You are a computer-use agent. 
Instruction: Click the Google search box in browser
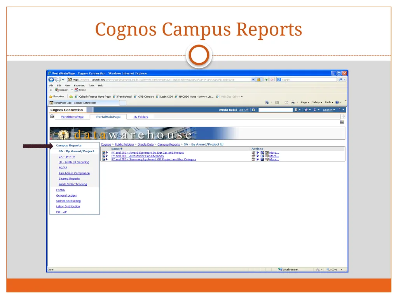[x=307, y=79]
